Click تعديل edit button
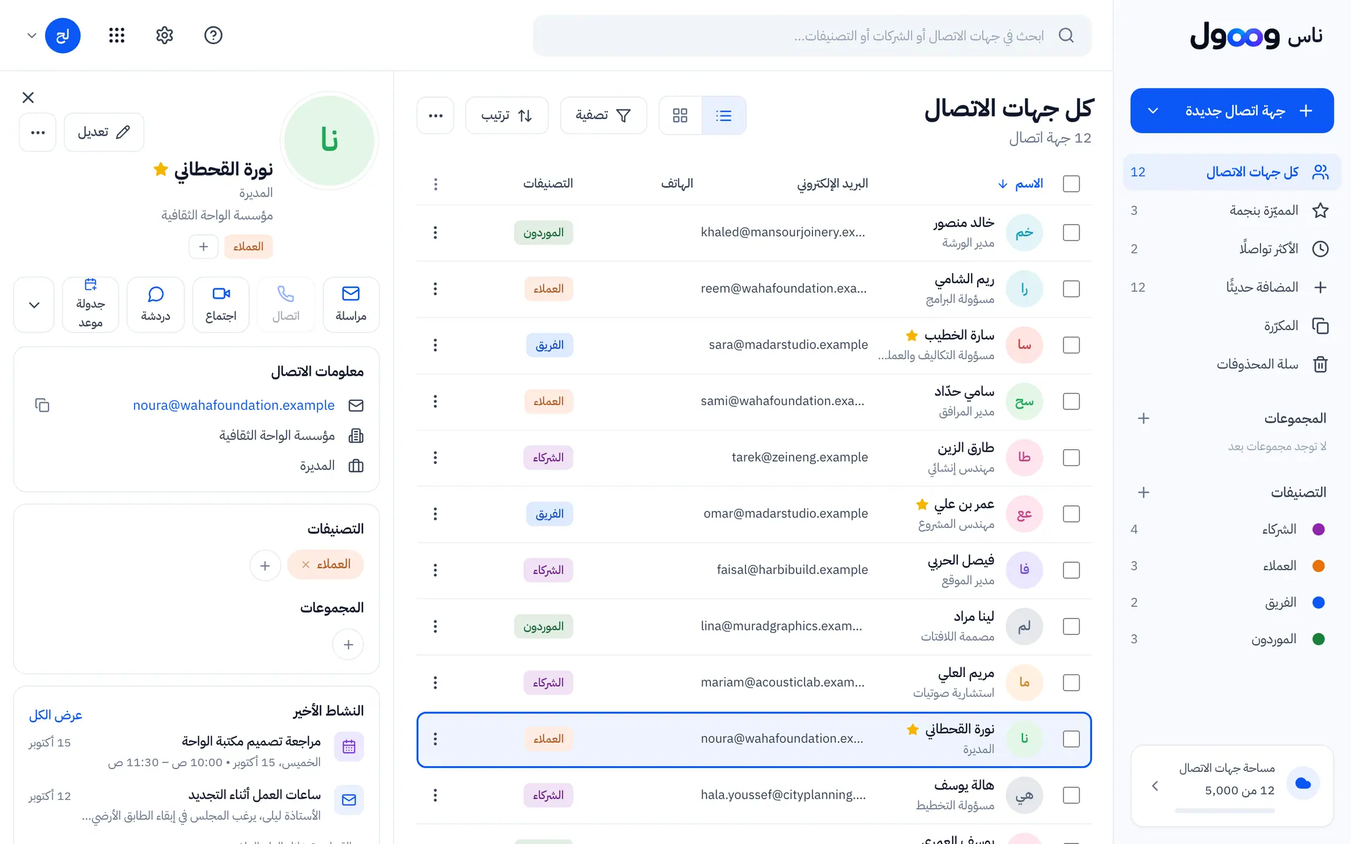Image resolution: width=1351 pixels, height=844 pixels. [x=104, y=132]
